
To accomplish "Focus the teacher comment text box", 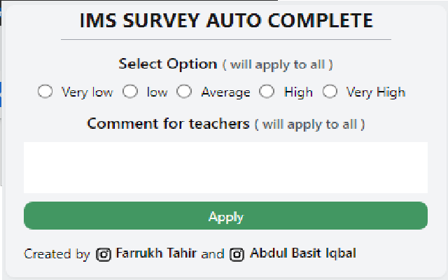I will [225, 168].
